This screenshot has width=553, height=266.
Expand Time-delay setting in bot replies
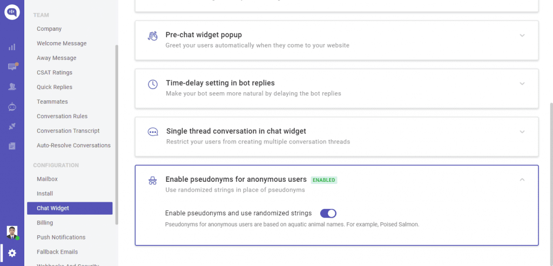pos(522,84)
